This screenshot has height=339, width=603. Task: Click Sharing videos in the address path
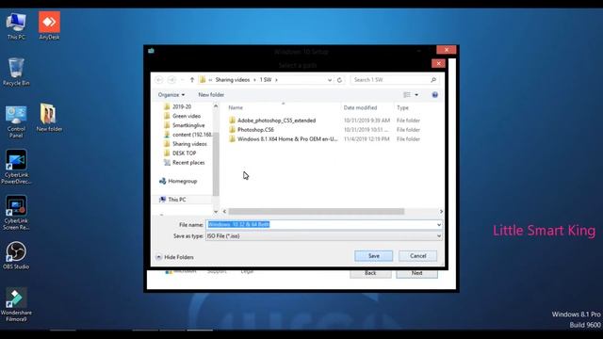point(233,80)
